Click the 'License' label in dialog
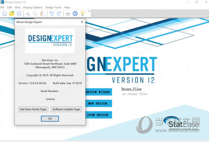 [x=50, y=99]
